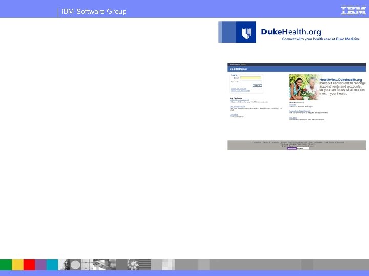
Task: Click the Duke shield logo
Action: (247, 33)
